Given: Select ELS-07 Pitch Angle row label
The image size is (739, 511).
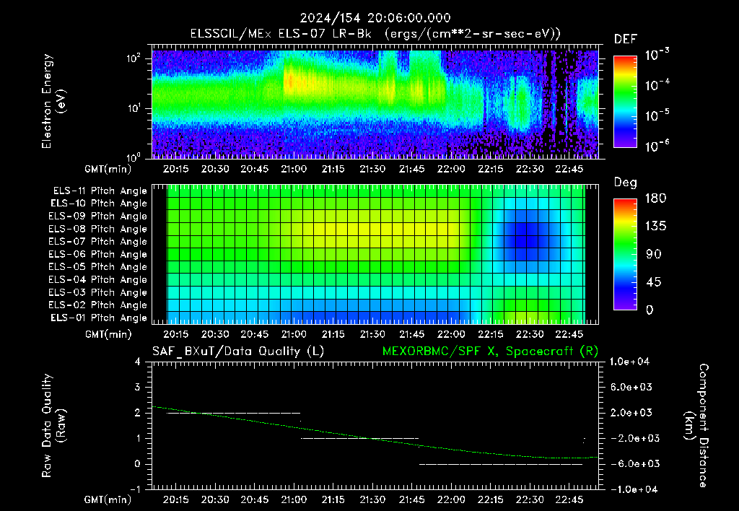Looking at the screenshot, I should pos(98,241).
